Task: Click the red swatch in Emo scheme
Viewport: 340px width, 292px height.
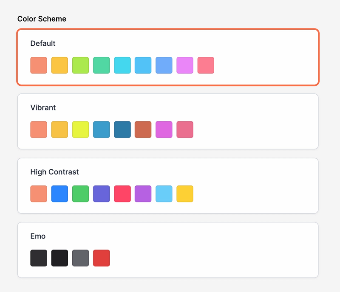Action: [101, 258]
